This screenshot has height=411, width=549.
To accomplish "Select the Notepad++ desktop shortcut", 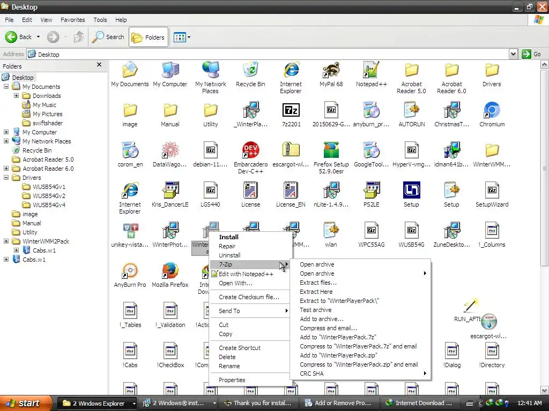I will point(371,71).
